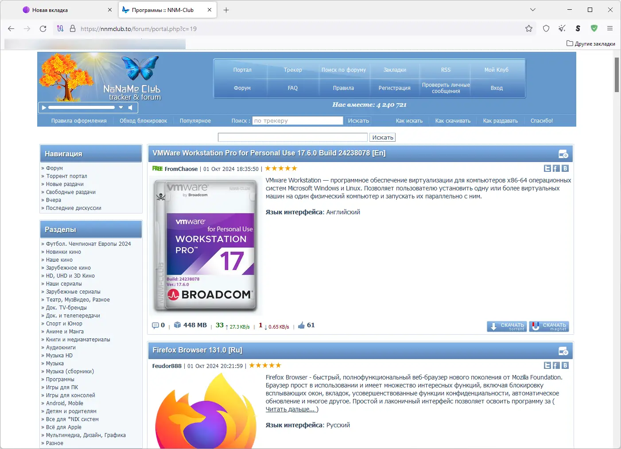621x449 pixels.
Task: Open VMWare Workstation Pro post title
Action: point(269,153)
